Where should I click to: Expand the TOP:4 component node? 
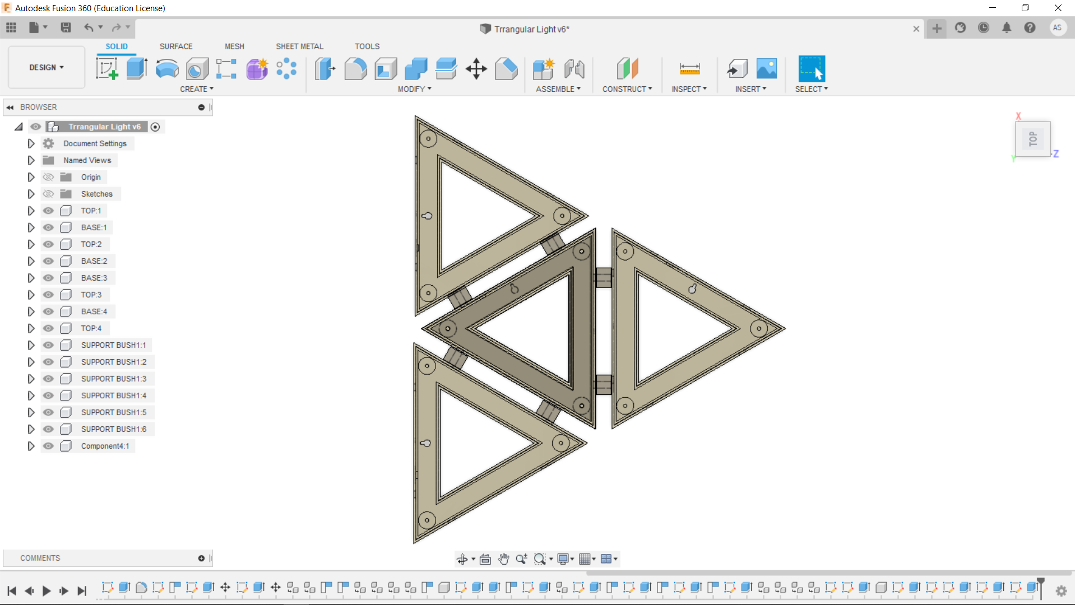point(31,328)
